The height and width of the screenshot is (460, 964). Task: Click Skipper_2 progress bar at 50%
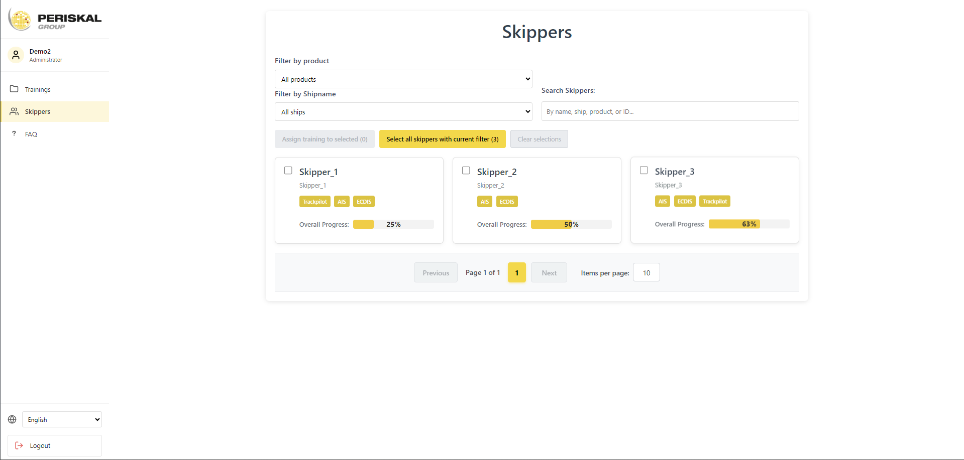571,224
